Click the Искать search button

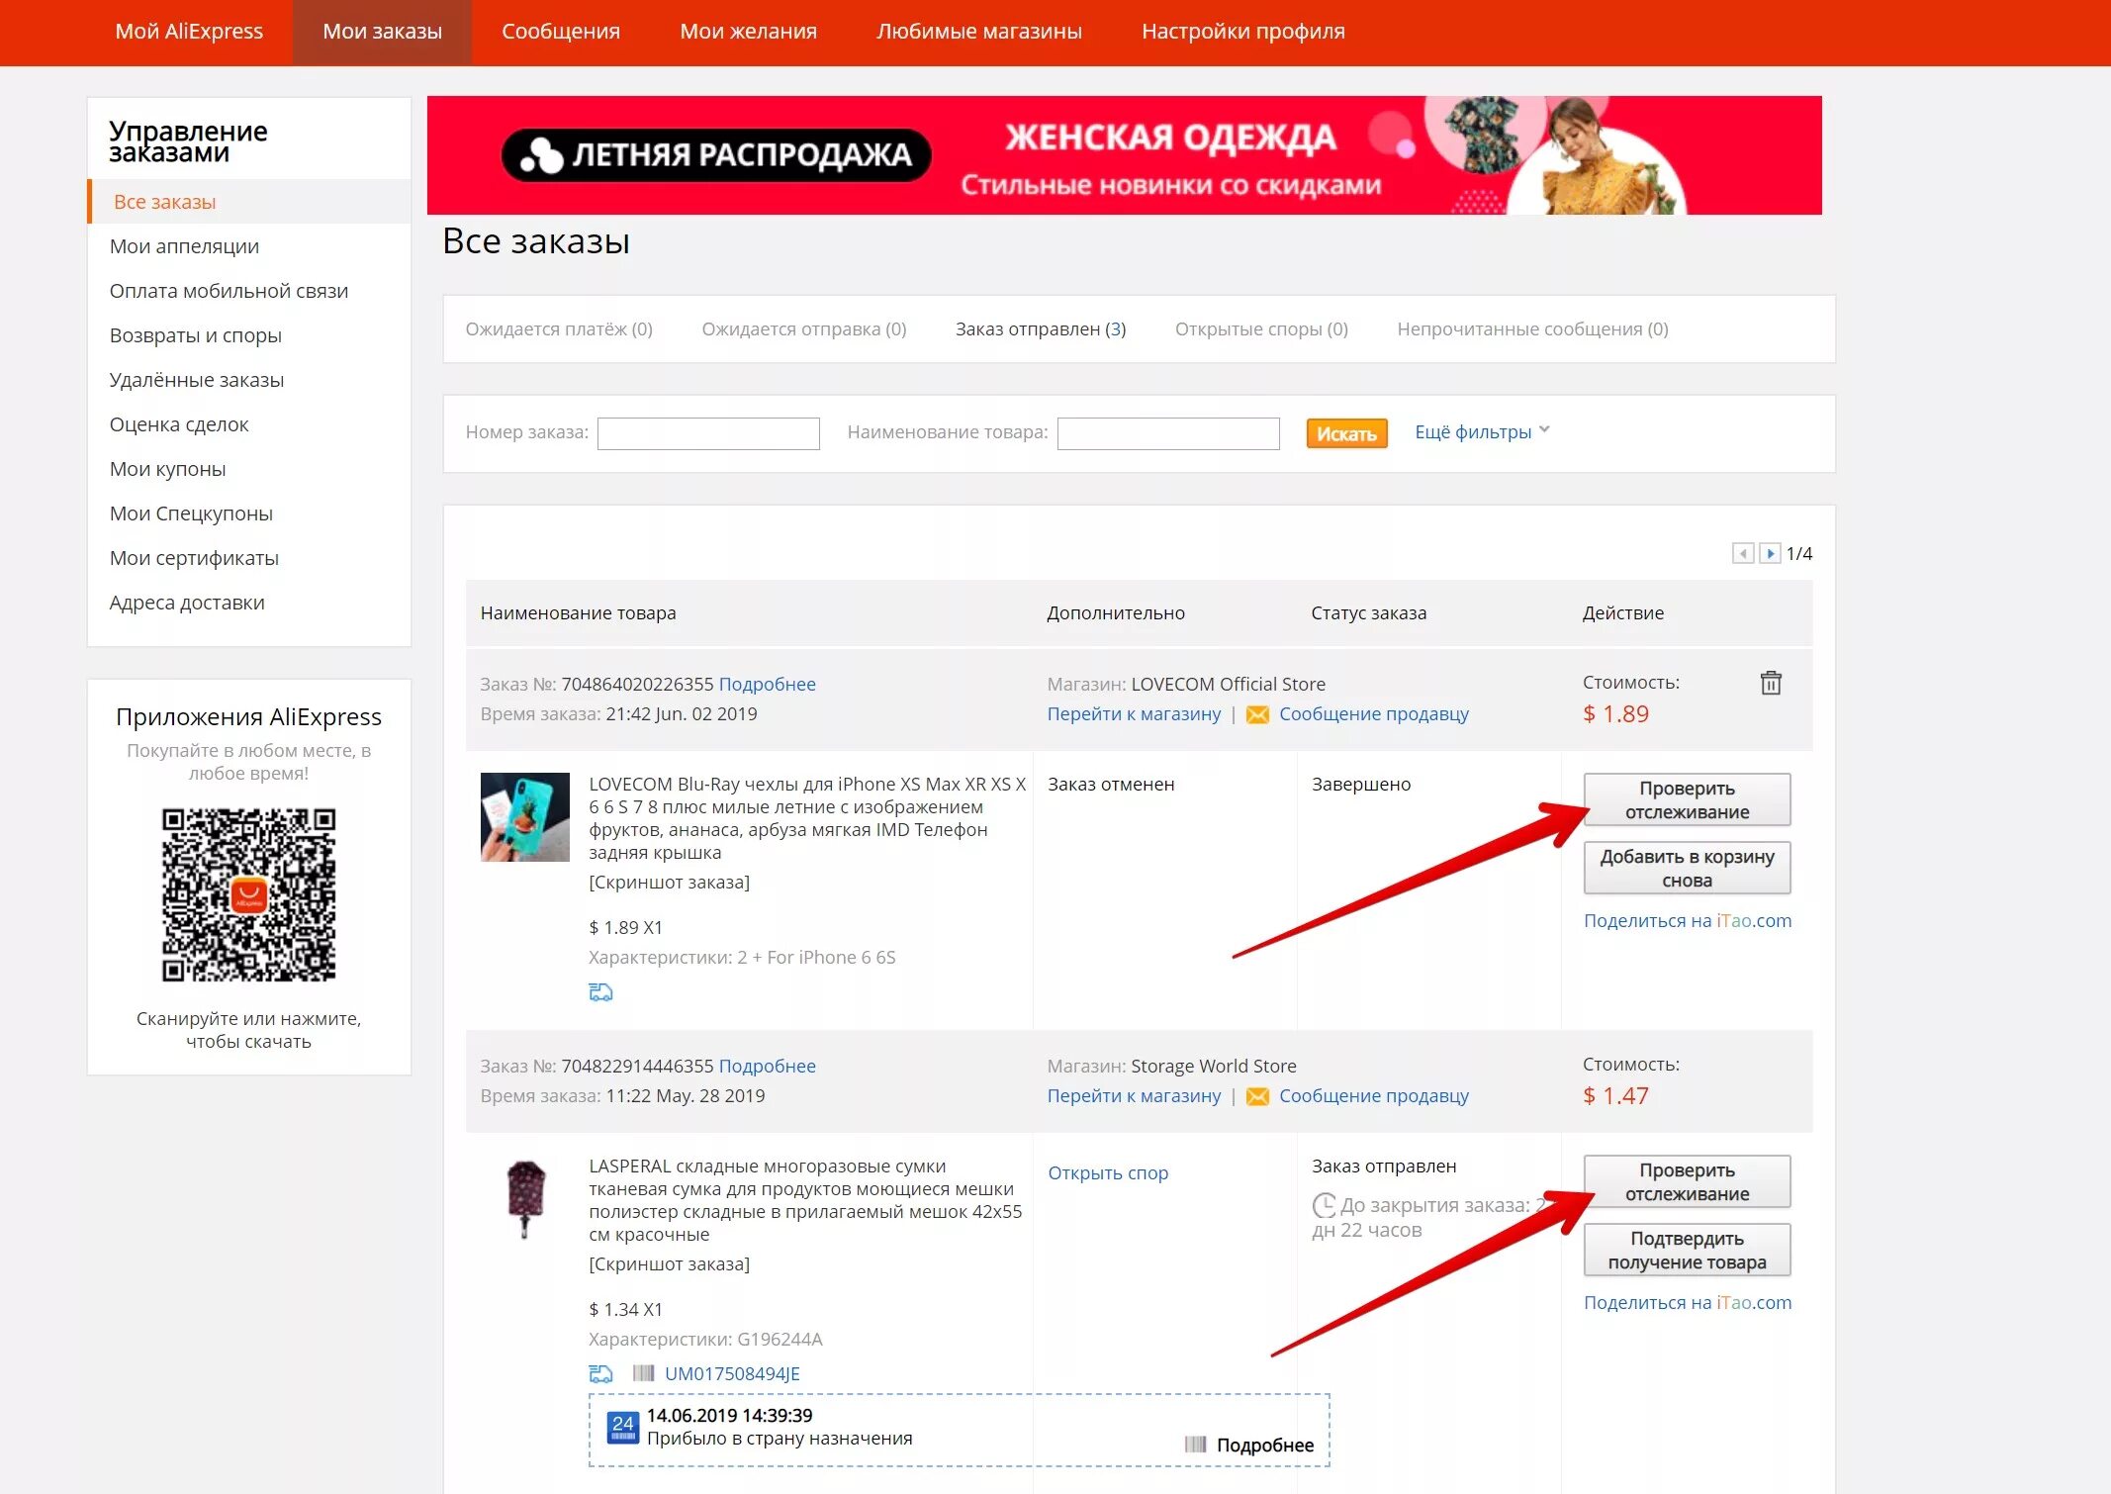click(1346, 433)
